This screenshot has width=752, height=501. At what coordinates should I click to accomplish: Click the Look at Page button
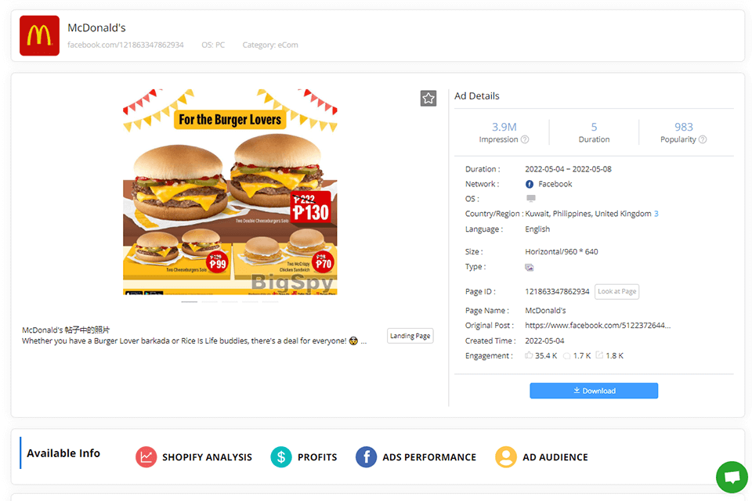pyautogui.click(x=616, y=291)
